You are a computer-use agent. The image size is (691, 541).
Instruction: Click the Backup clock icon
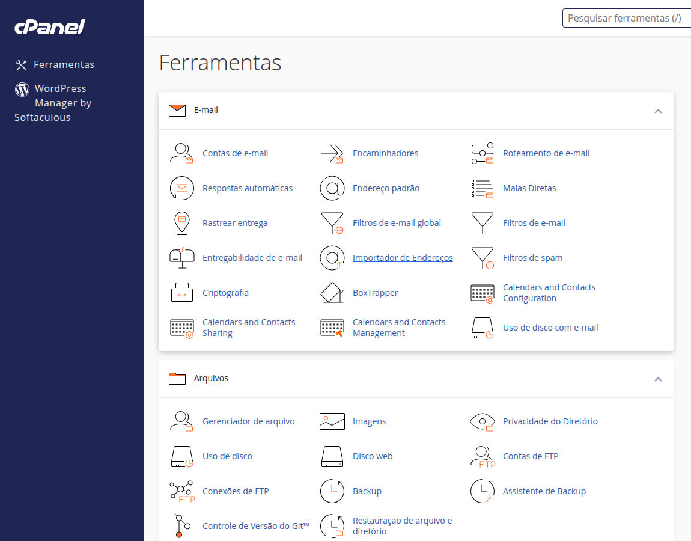pyautogui.click(x=332, y=491)
